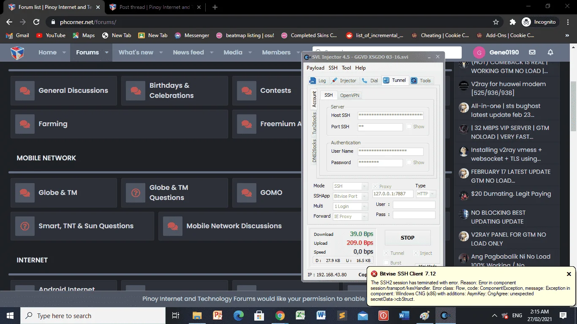Open Excel from the taskbar
The height and width of the screenshot is (324, 577).
300,316
